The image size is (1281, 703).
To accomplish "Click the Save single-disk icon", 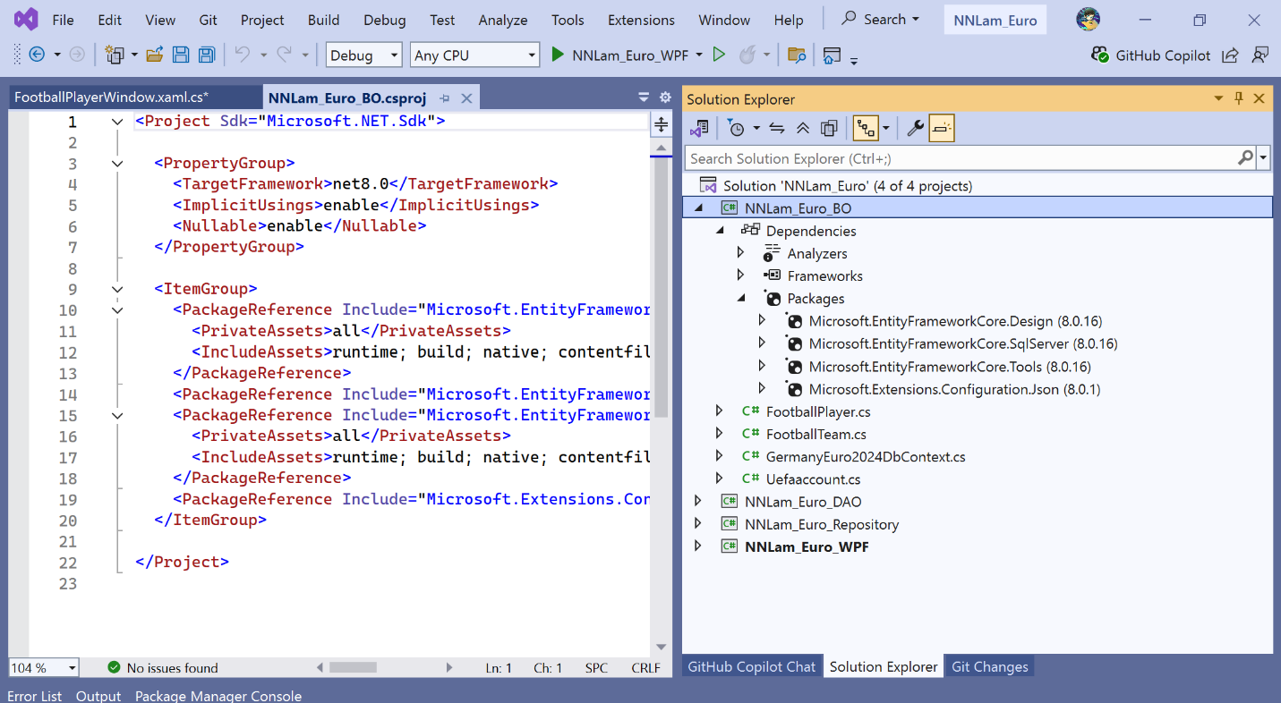I will click(x=180, y=55).
